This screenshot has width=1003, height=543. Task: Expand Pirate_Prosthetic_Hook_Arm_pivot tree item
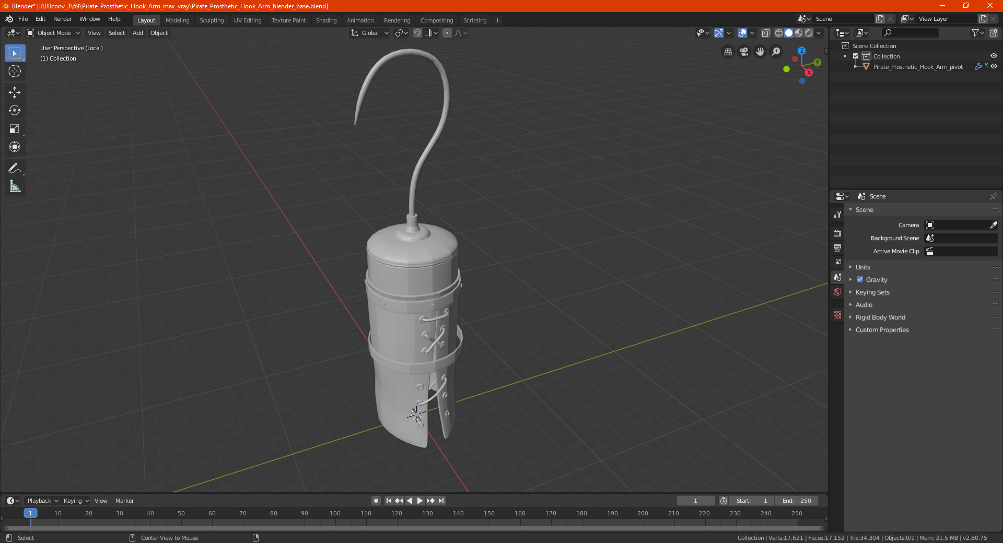point(855,67)
